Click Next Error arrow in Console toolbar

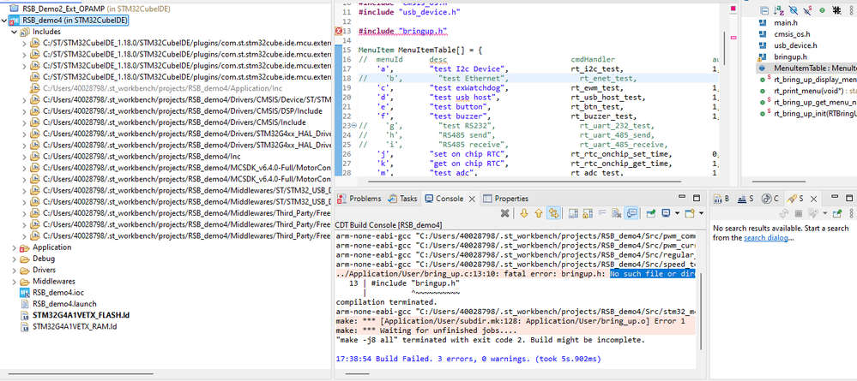coord(522,213)
